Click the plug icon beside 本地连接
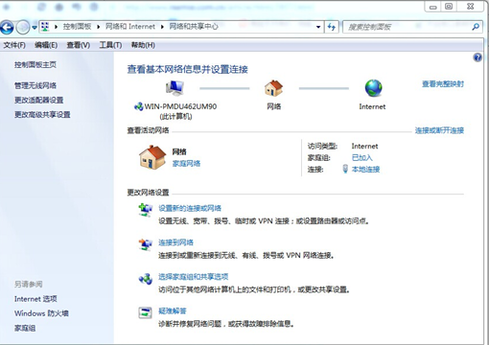 345,169
